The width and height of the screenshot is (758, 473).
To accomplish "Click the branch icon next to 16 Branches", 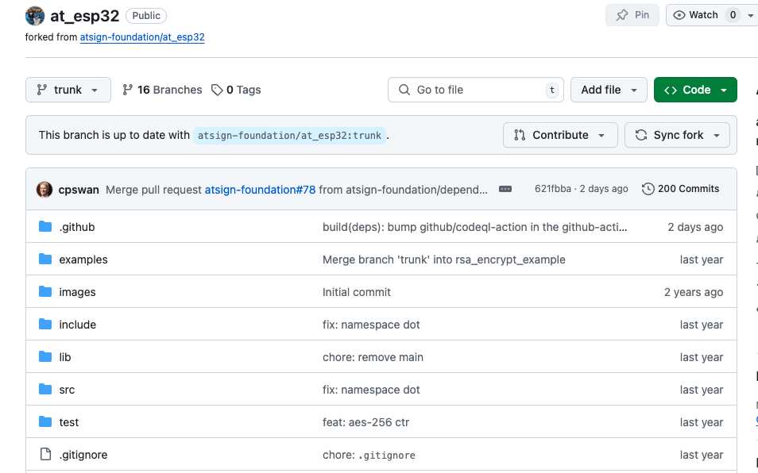I will coord(127,90).
